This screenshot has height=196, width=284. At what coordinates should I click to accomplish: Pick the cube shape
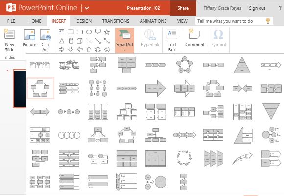pos(80,41)
